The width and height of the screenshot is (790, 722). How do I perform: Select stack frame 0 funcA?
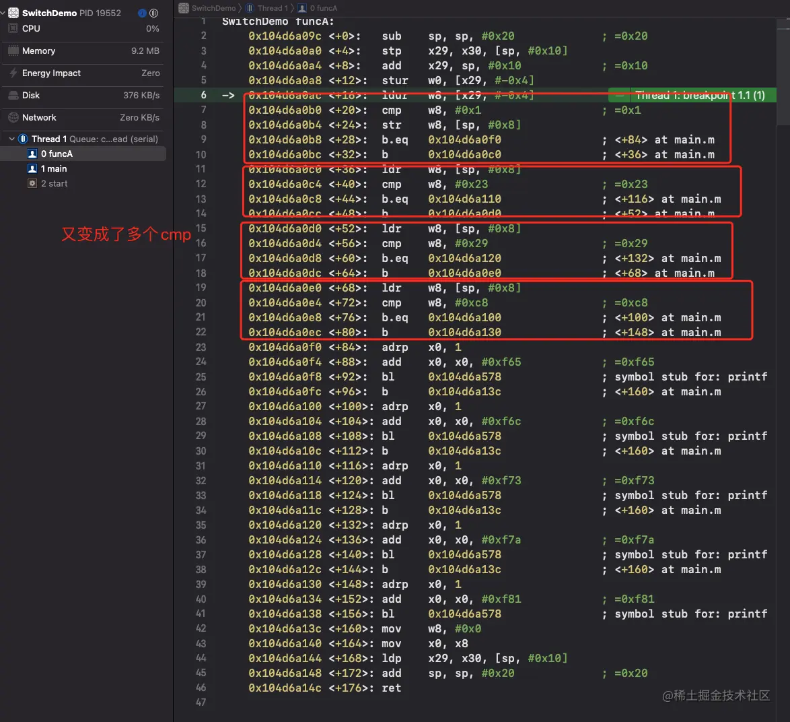[x=83, y=154]
